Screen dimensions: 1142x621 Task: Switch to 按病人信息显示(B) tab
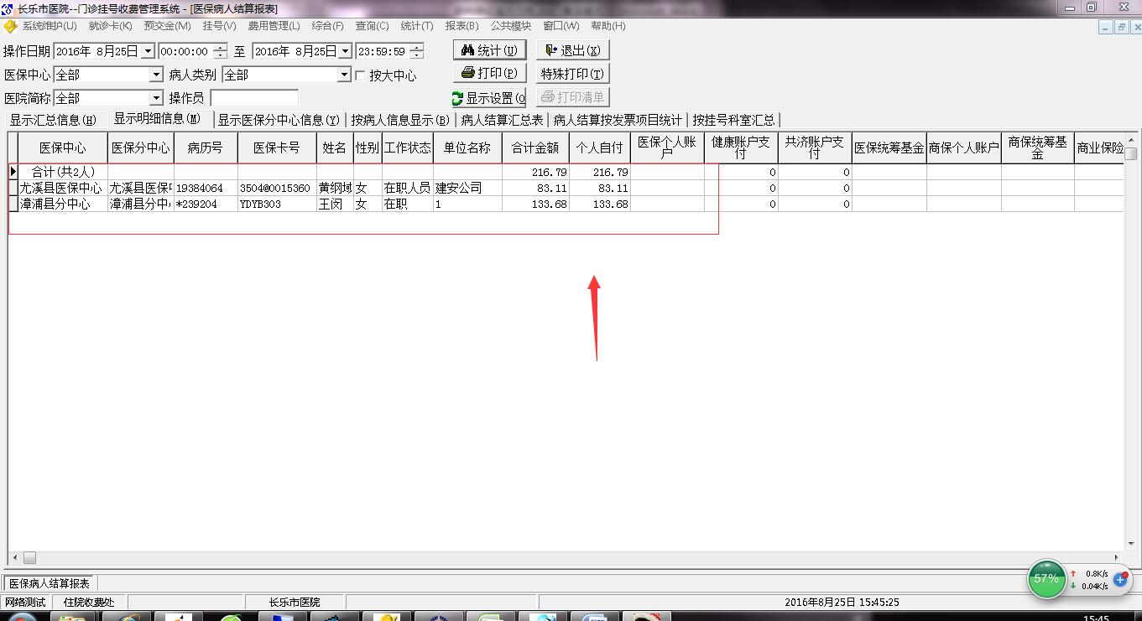pyautogui.click(x=401, y=120)
